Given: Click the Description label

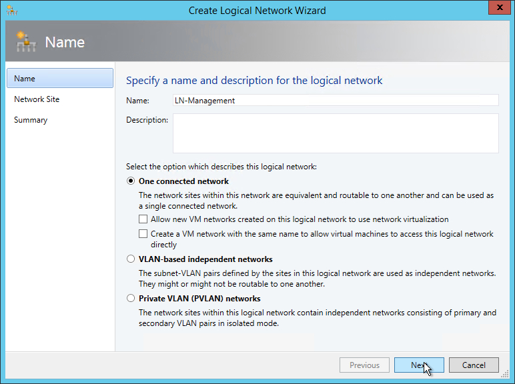Looking at the screenshot, I should click(147, 120).
